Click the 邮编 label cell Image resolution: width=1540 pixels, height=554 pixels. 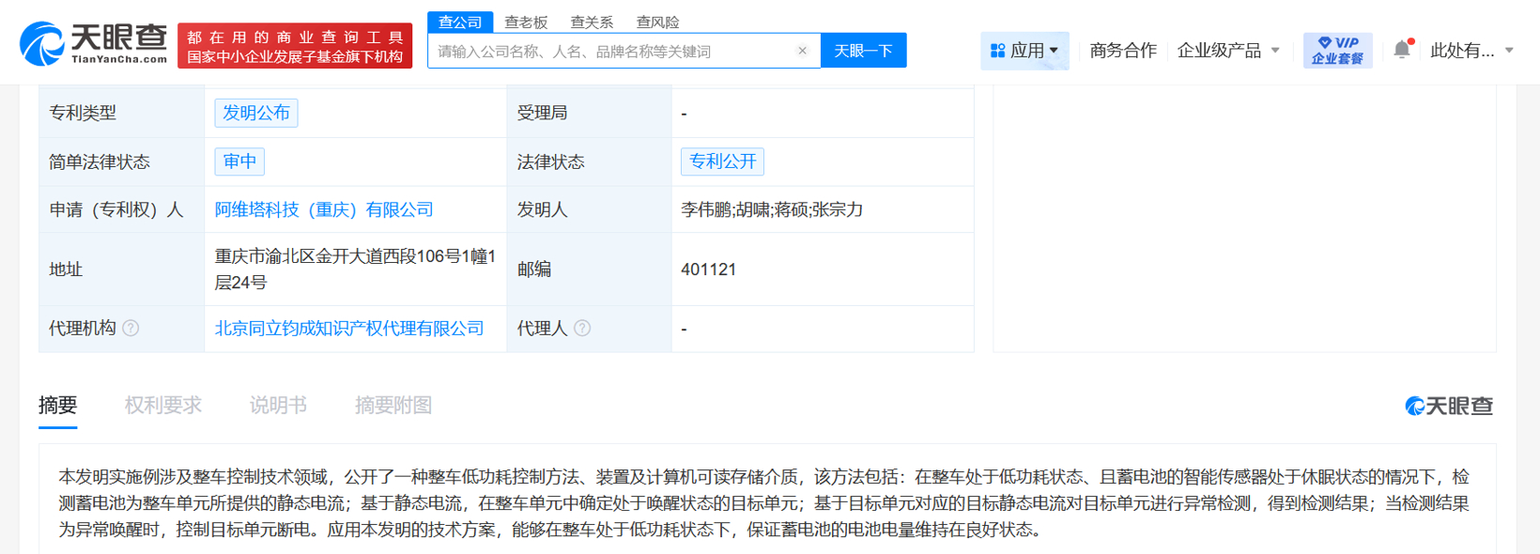(589, 269)
